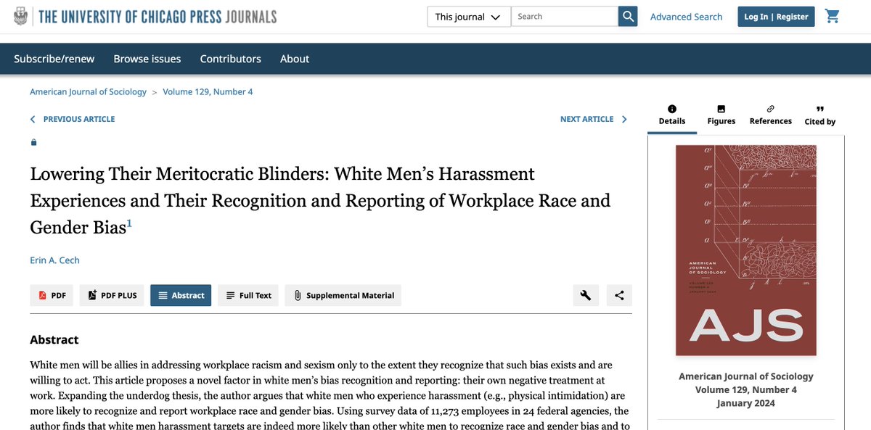Click Volume 129, Number 4 breadcrumb
This screenshot has width=871, height=430.
pyautogui.click(x=208, y=92)
